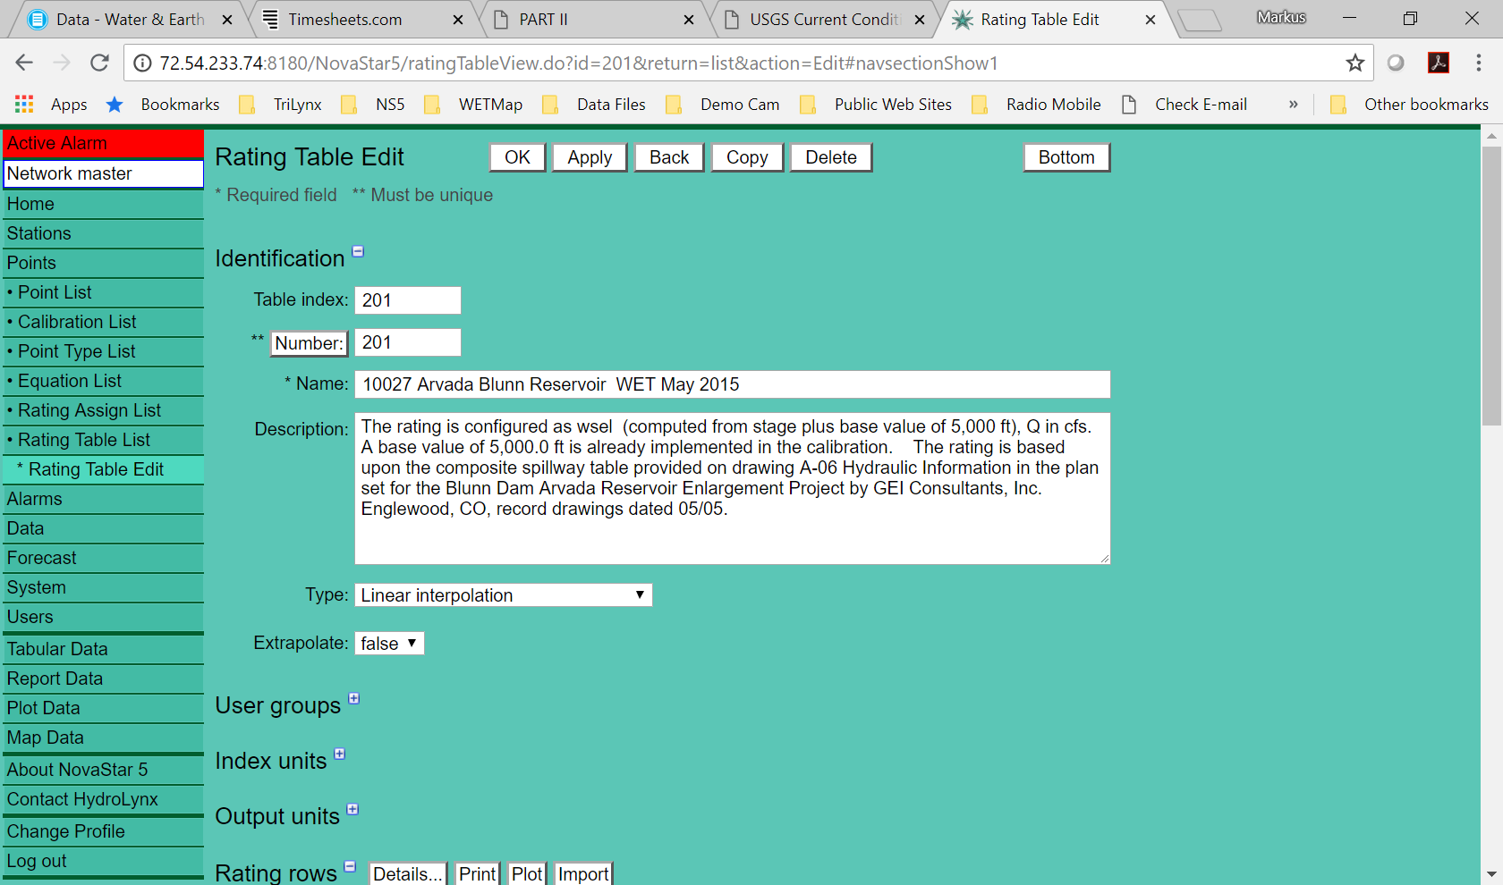Click the bookmark star icon in address bar
The image size is (1503, 885).
[1354, 63]
